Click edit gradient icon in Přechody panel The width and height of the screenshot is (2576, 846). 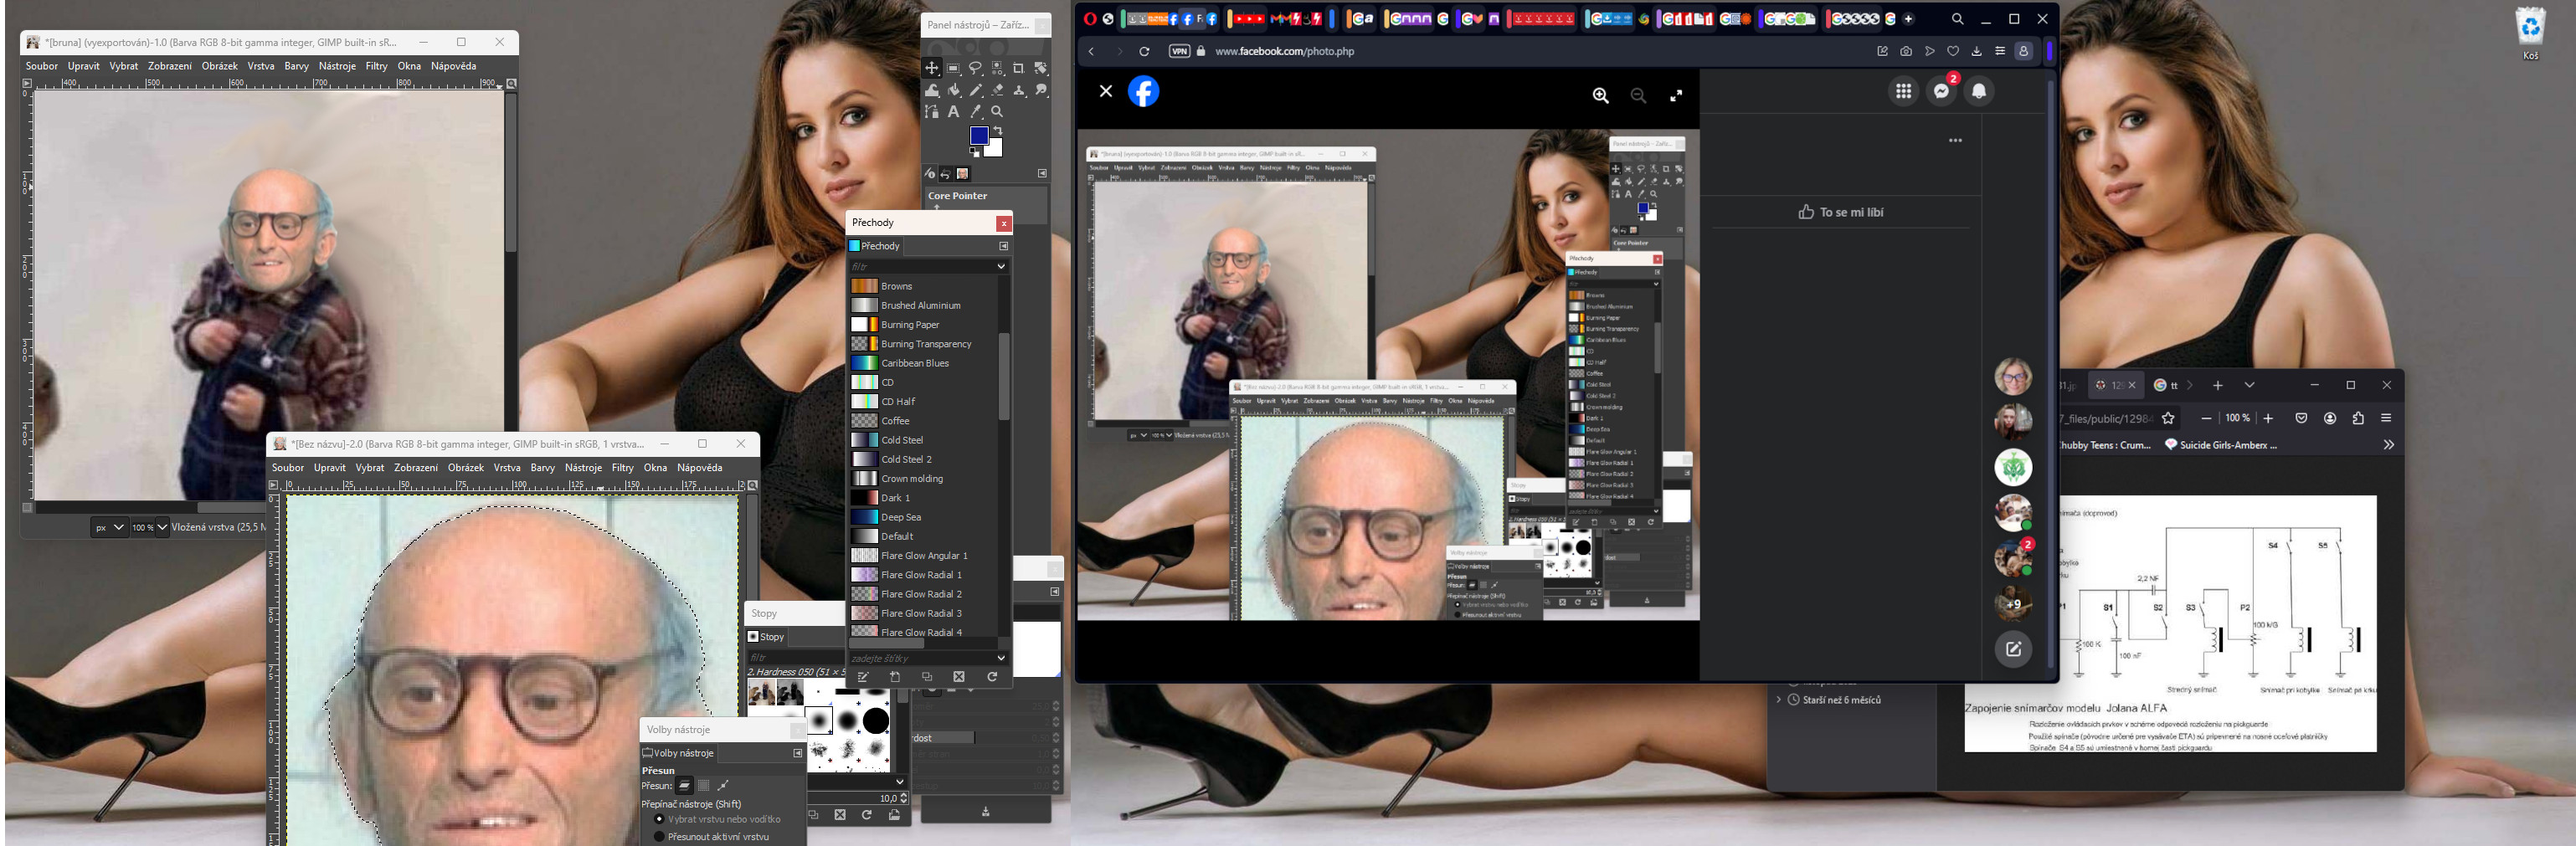863,677
